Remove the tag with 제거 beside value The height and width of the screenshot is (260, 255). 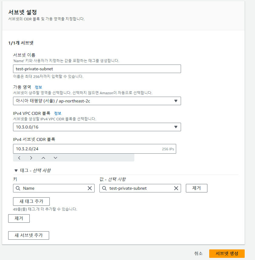pos(196,188)
